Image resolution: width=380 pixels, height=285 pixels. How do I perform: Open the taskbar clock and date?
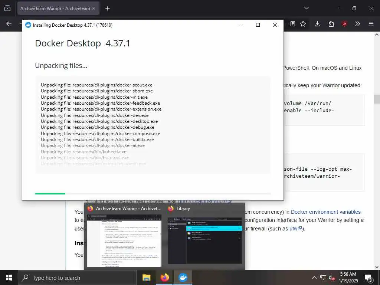click(x=348, y=278)
